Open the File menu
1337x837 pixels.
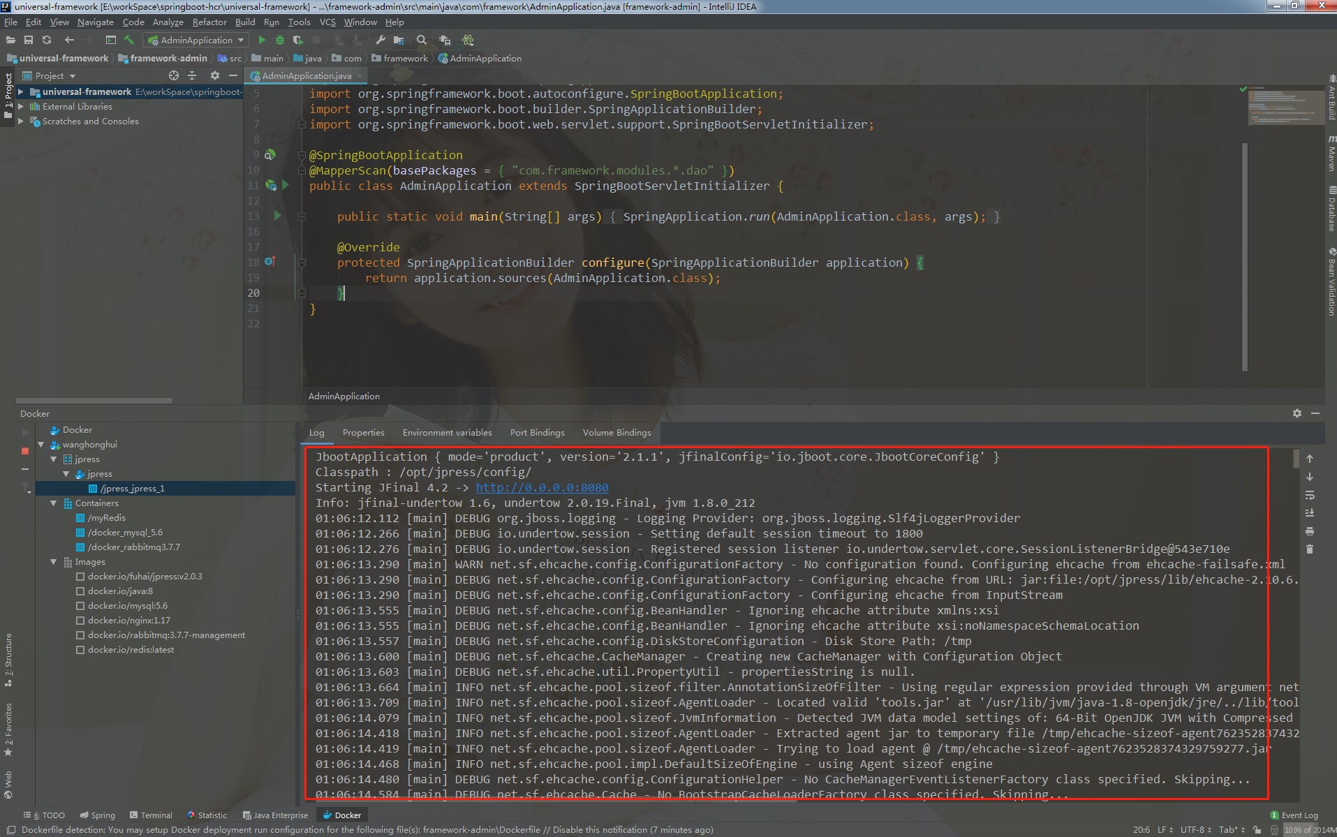(10, 22)
